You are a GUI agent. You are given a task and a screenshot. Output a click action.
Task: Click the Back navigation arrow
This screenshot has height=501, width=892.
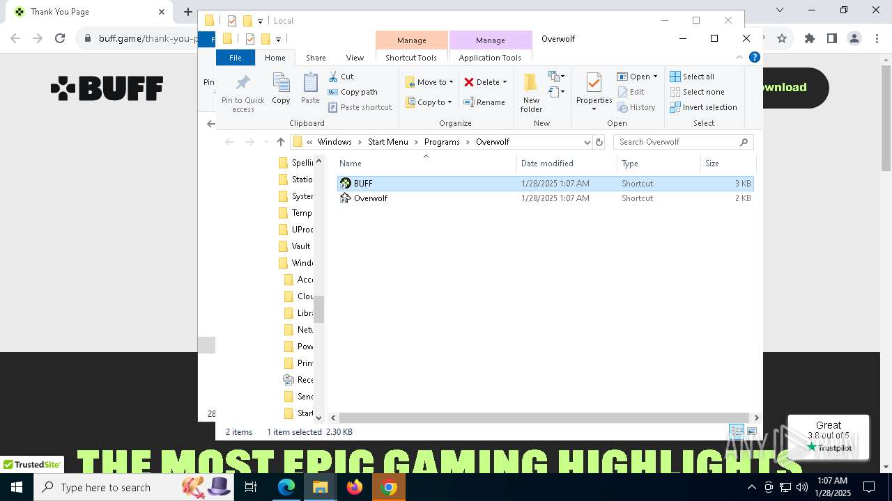tap(229, 142)
